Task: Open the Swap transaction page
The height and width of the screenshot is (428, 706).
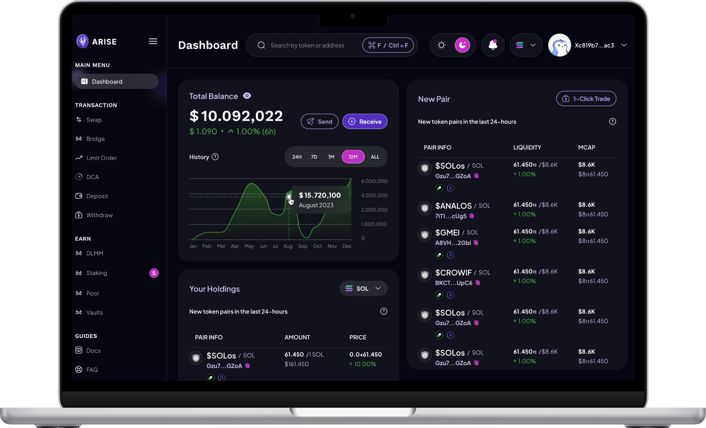Action: point(94,120)
